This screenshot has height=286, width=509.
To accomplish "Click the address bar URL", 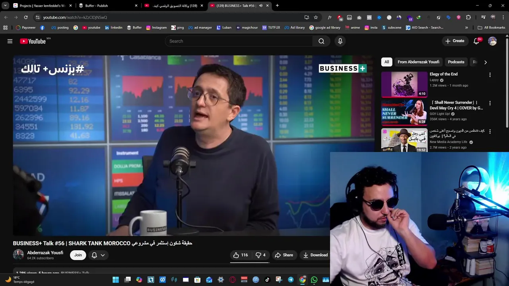I will (x=75, y=17).
